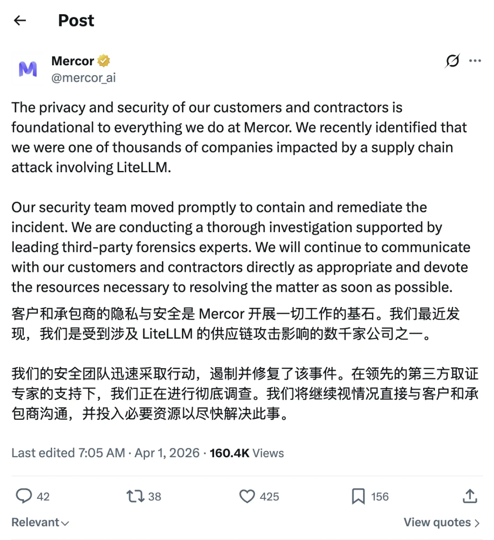
Task: View quotes of this post
Action: tap(437, 522)
